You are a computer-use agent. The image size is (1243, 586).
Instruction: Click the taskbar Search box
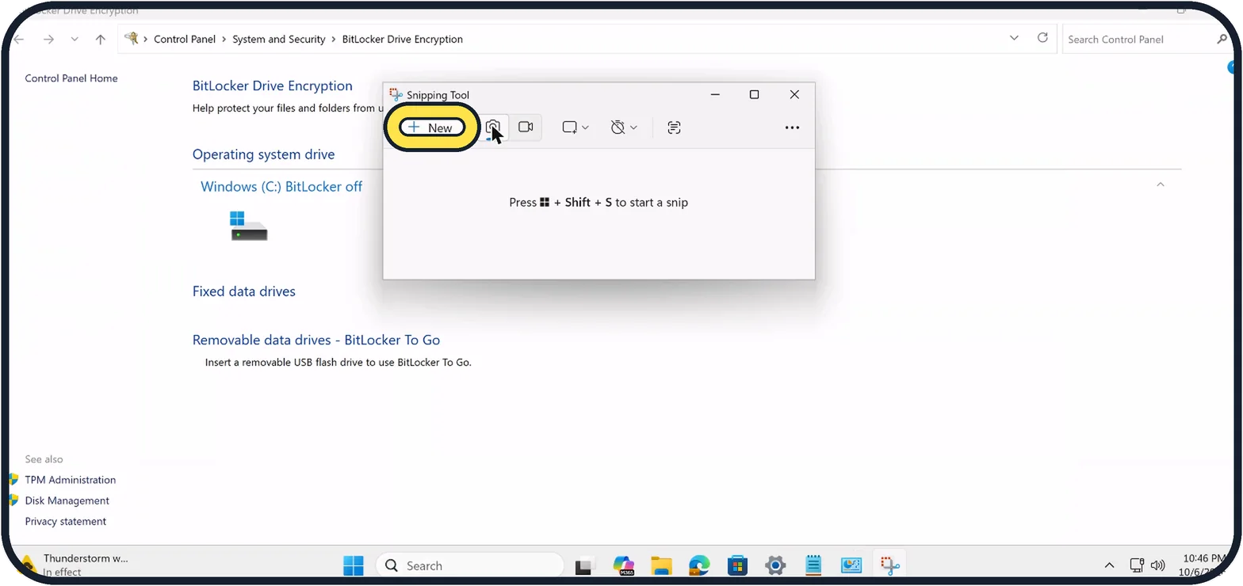(469, 565)
